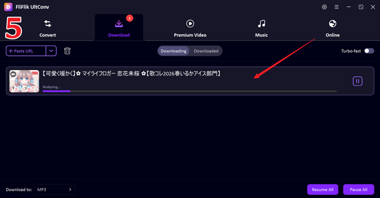Toggle the Turbo-fast switch

369,51
